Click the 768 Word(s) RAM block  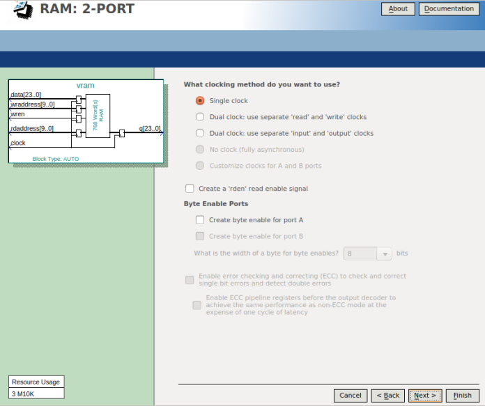point(98,116)
